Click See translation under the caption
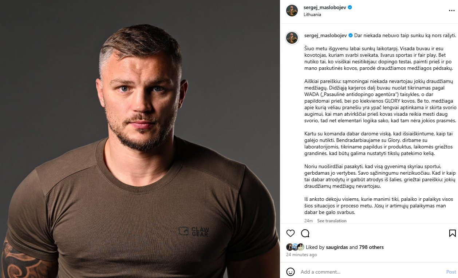The width and height of the screenshot is (458, 278). pos(332,221)
